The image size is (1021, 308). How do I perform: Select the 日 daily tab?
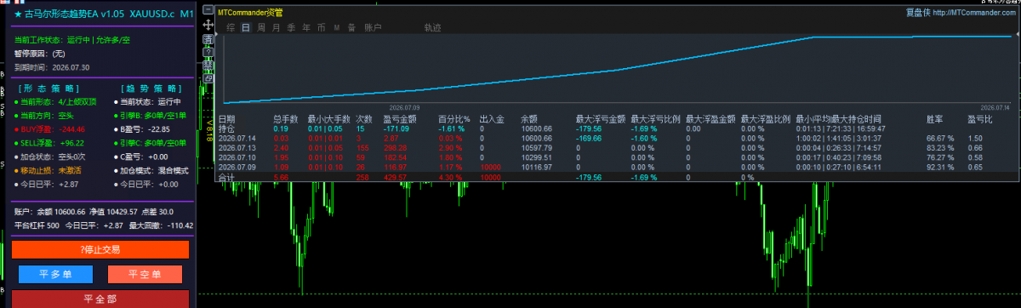[x=246, y=27]
